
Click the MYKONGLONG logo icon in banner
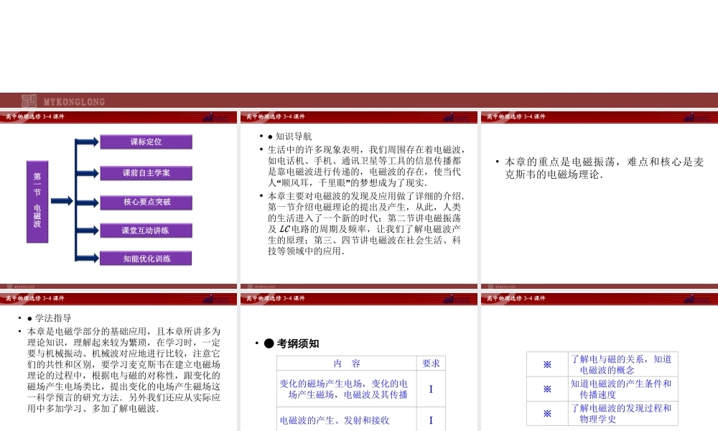[29, 101]
